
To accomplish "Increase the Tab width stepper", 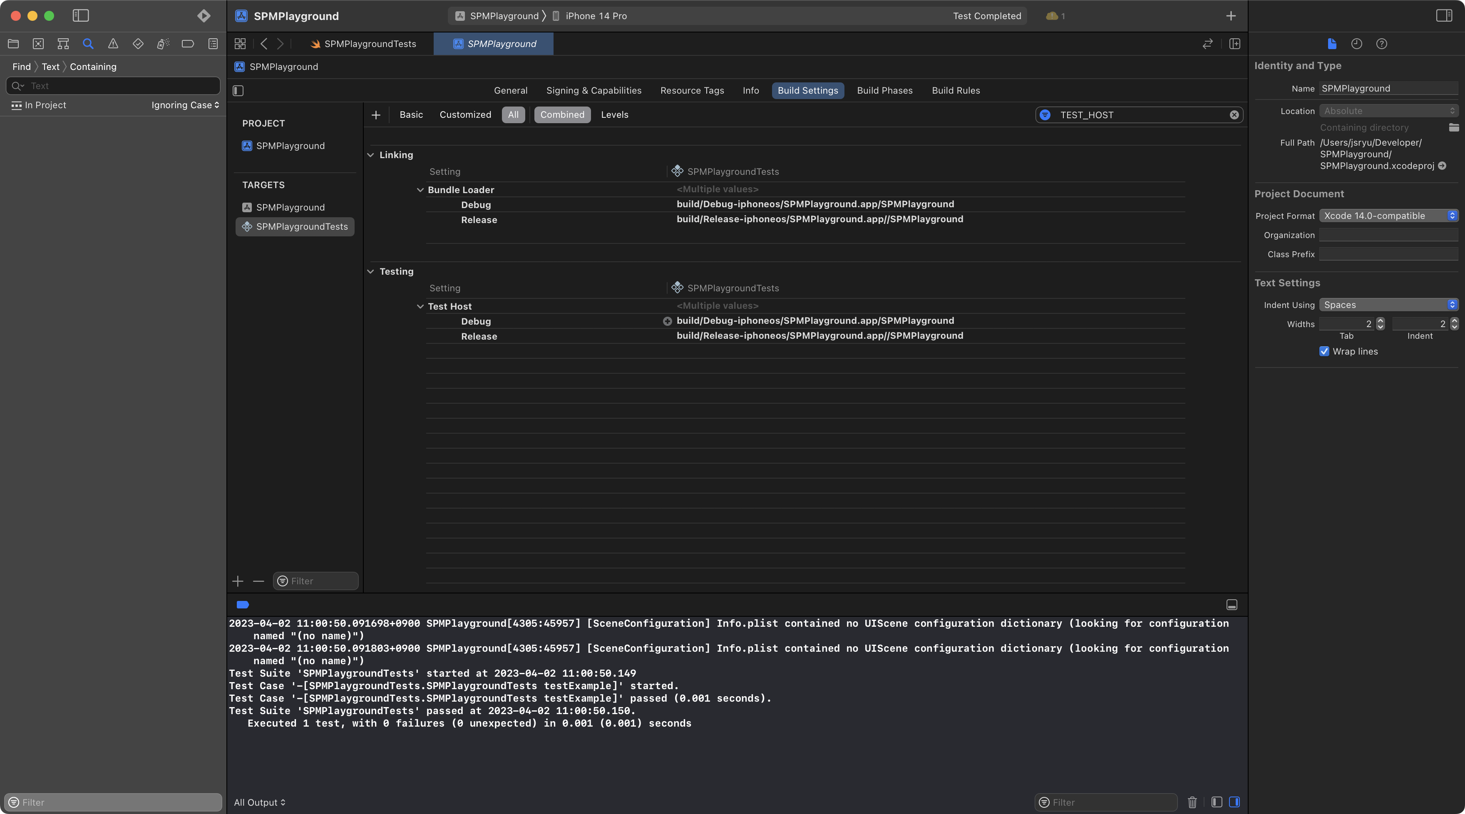I will (x=1380, y=321).
